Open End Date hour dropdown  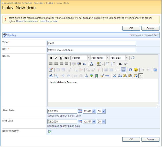(x=89, y=122)
